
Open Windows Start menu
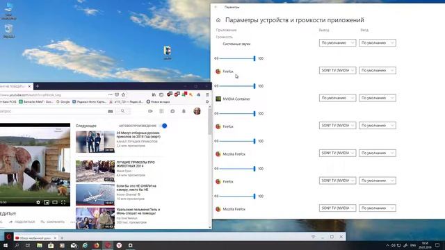5,245
